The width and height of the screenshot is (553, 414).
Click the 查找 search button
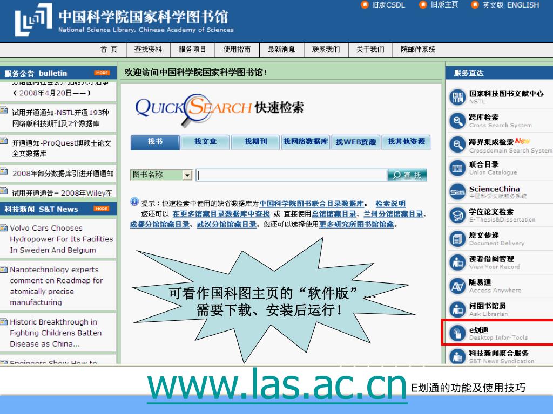tap(407, 175)
